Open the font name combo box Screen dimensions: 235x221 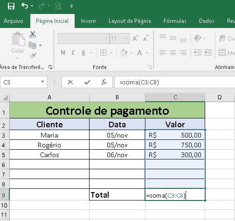(83, 38)
